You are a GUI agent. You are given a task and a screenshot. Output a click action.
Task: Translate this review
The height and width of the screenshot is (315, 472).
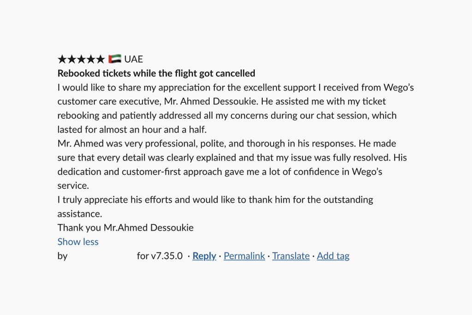pos(291,256)
